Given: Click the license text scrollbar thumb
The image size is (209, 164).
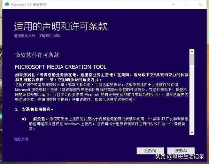Looking at the screenshot, I should tap(192, 59).
